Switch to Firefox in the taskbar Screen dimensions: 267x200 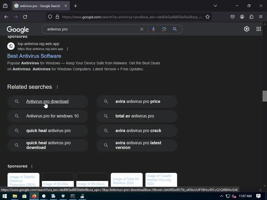pos(34,196)
